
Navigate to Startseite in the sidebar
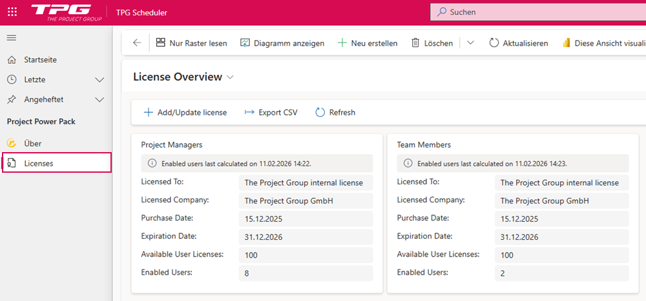coord(40,60)
